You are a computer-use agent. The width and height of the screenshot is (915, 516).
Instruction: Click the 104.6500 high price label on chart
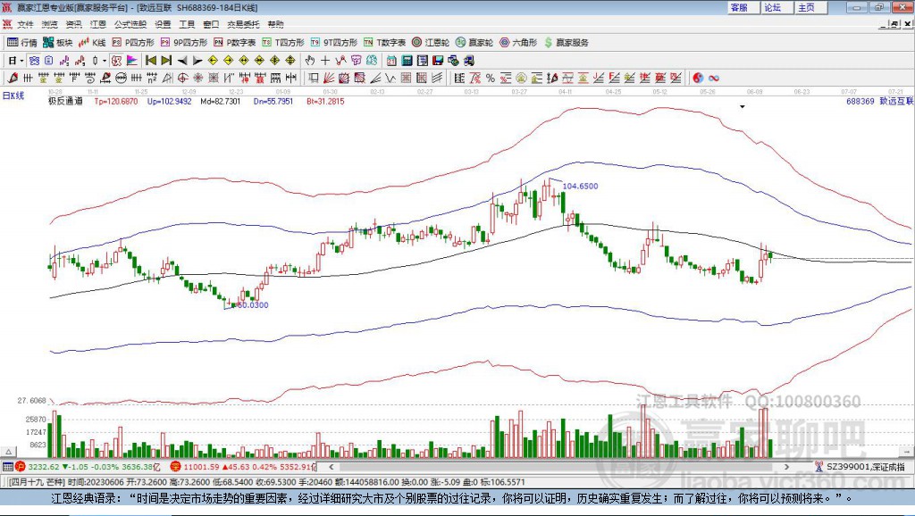pos(580,186)
